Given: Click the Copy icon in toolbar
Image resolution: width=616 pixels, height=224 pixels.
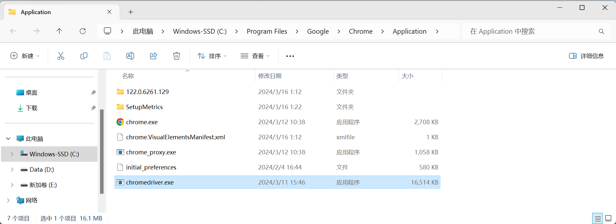Looking at the screenshot, I should pos(84,56).
